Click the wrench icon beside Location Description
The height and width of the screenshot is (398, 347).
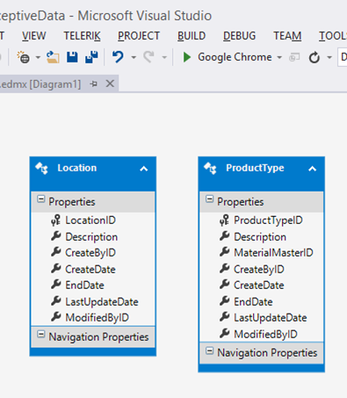pos(56,236)
